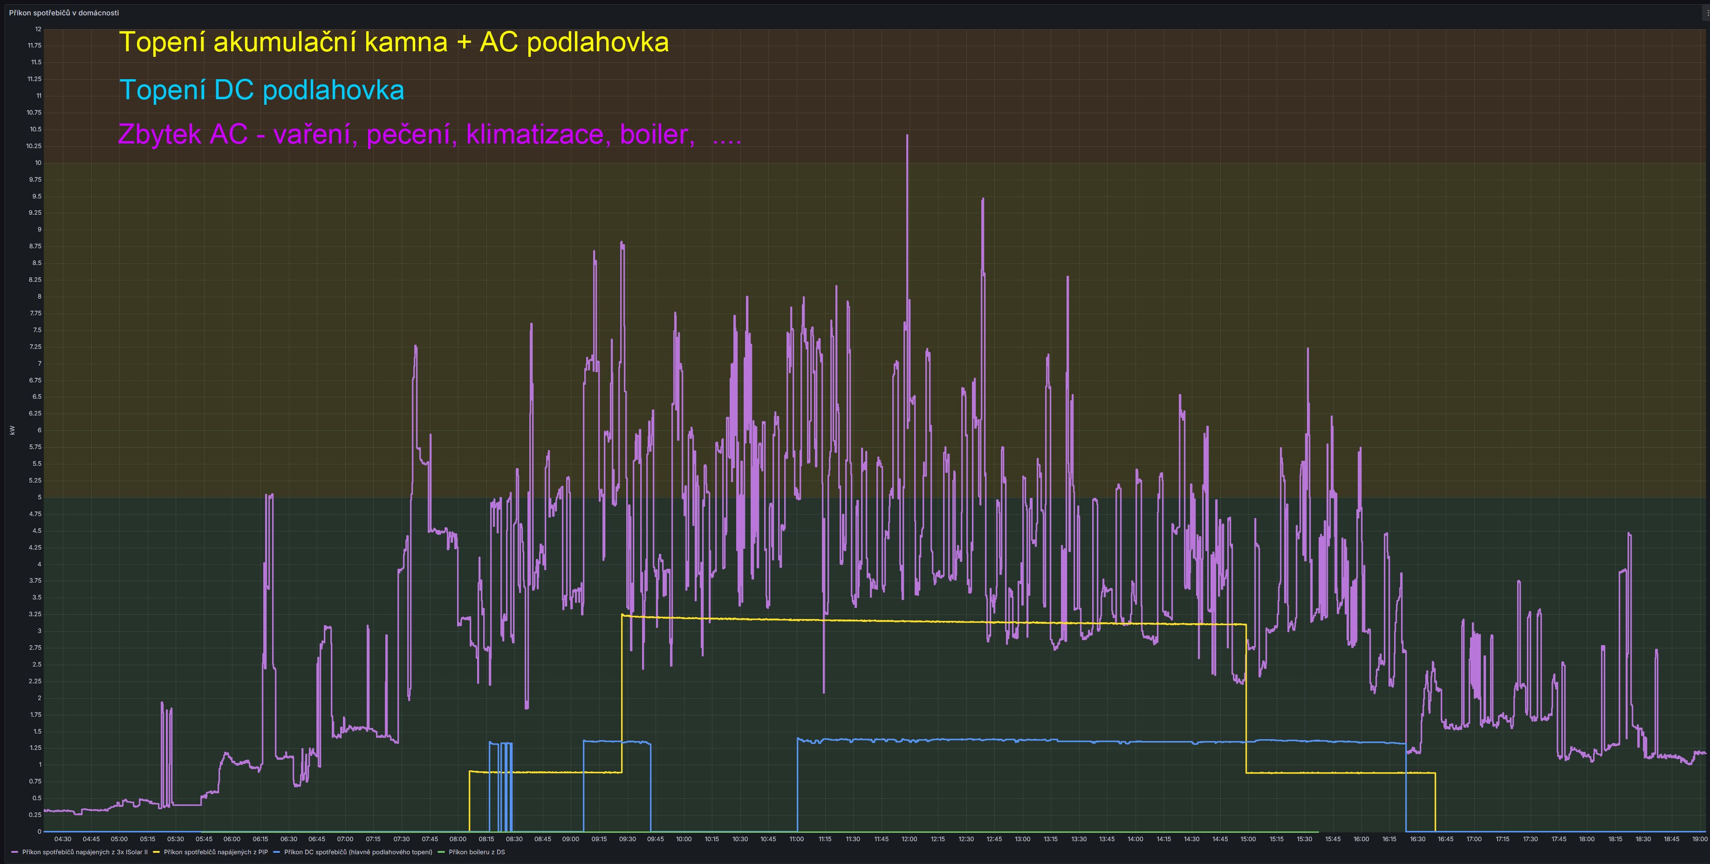Click the purple ISolar II legend color marker
The image size is (1710, 864).
coord(15,852)
